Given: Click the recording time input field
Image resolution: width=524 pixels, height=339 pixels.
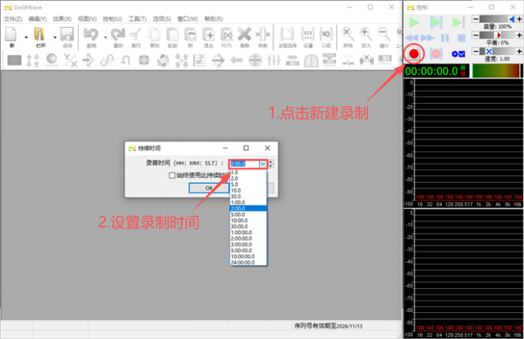Looking at the screenshot, I should tap(244, 164).
